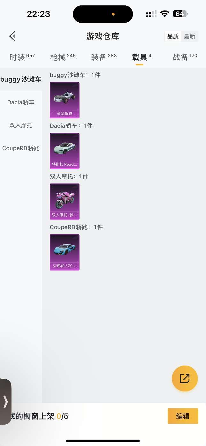Switch to the 时装 tab

pyautogui.click(x=22, y=57)
